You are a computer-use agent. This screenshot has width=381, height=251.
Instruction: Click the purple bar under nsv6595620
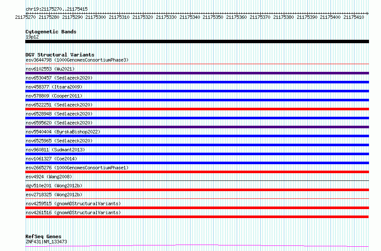click(x=197, y=127)
